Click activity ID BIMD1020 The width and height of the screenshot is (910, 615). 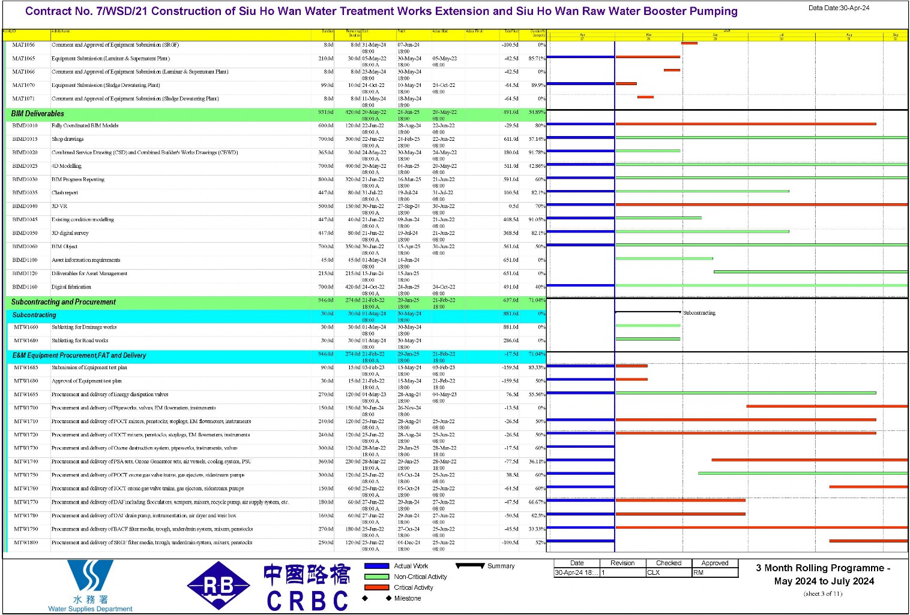25,153
